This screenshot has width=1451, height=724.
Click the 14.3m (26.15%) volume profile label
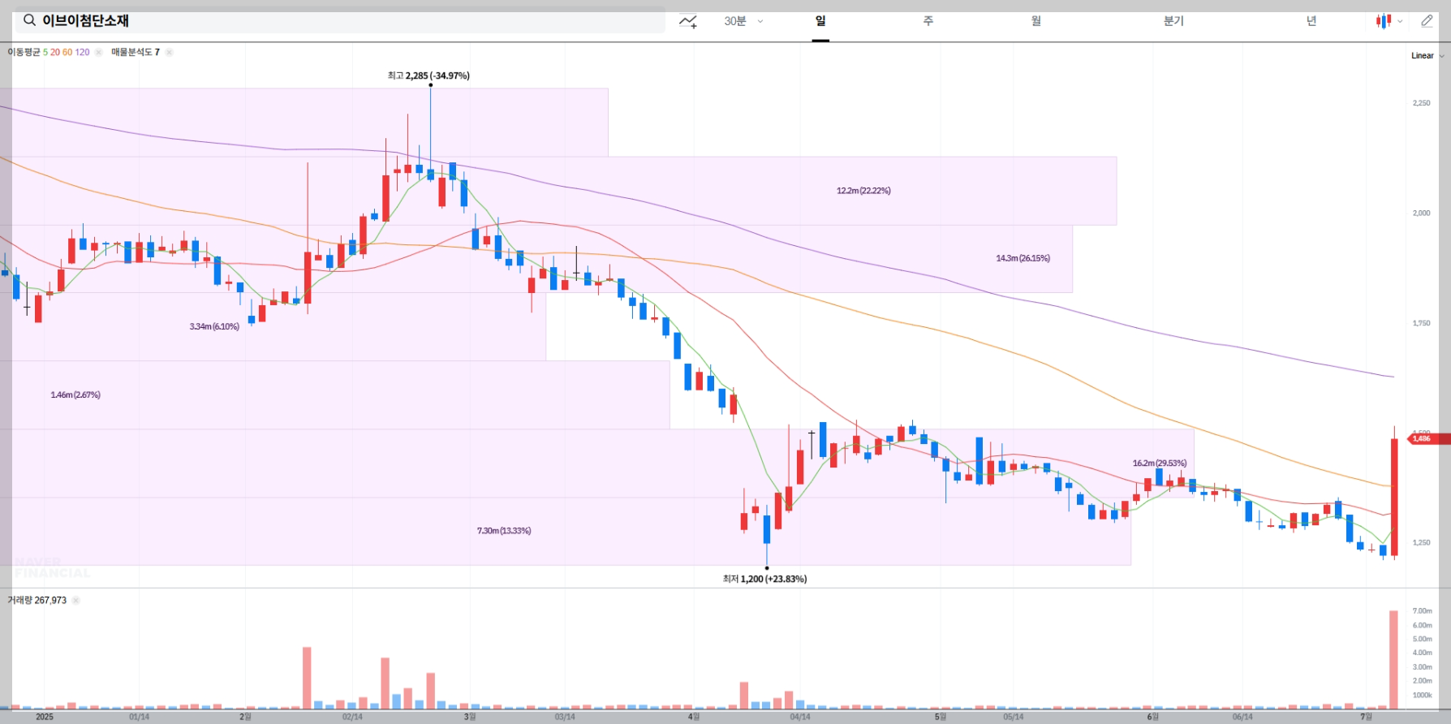click(x=1023, y=258)
